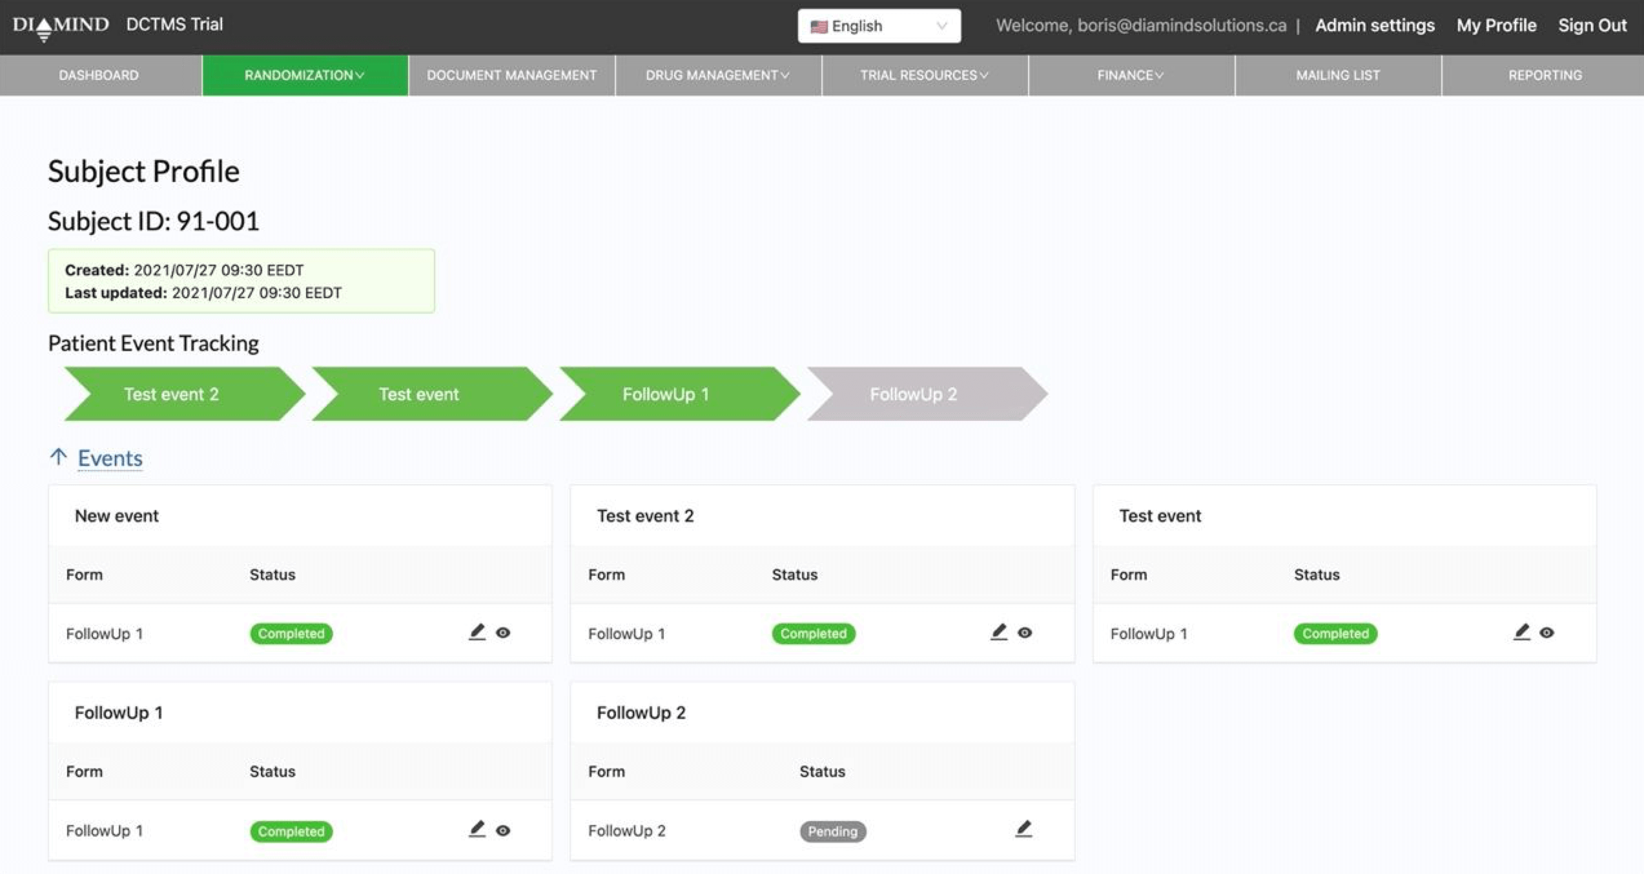Select FollowUp 2 step in event tracker

coord(913,394)
